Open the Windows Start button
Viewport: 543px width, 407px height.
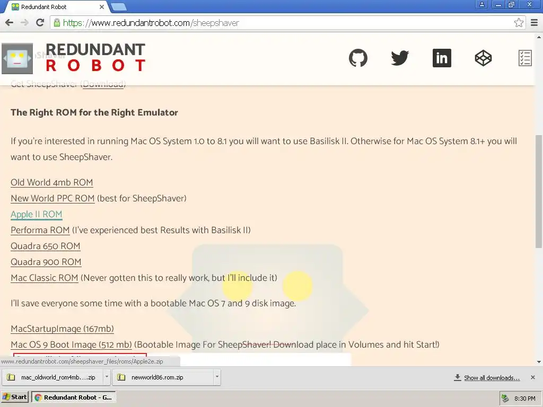click(x=14, y=397)
